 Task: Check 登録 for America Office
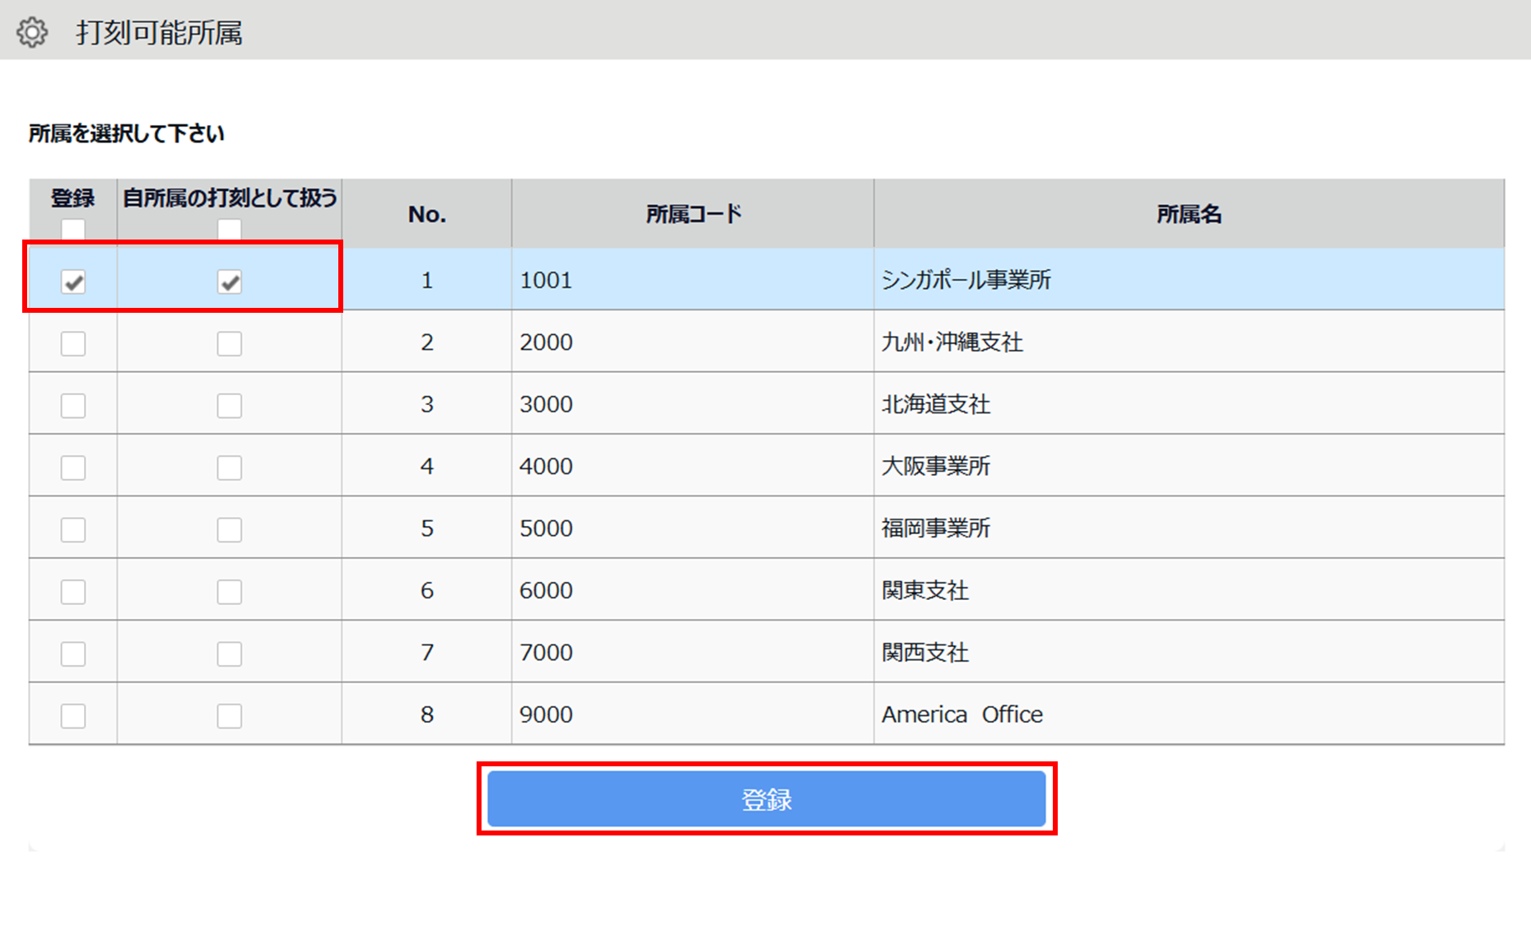pos(73,716)
